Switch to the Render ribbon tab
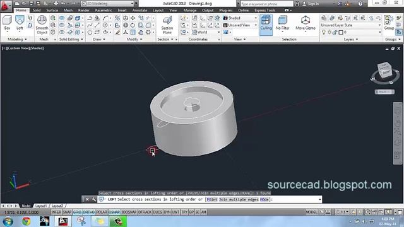Image resolution: width=404 pixels, height=227 pixels. click(84, 10)
